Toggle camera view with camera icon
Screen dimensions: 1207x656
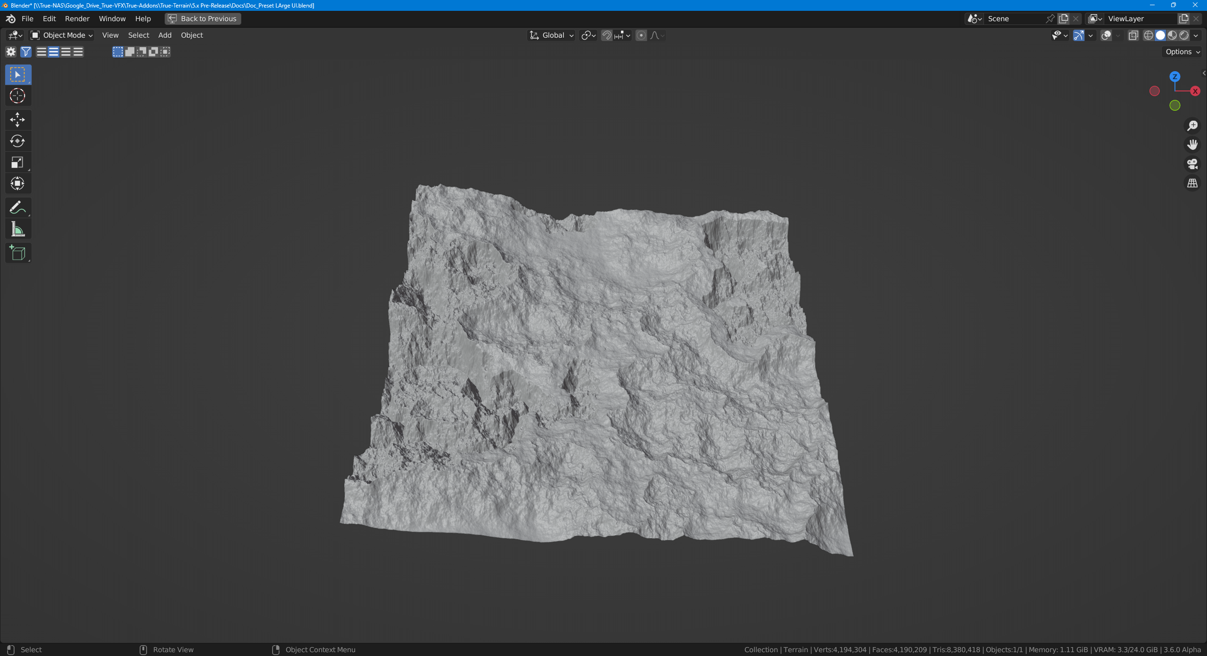coord(1192,164)
